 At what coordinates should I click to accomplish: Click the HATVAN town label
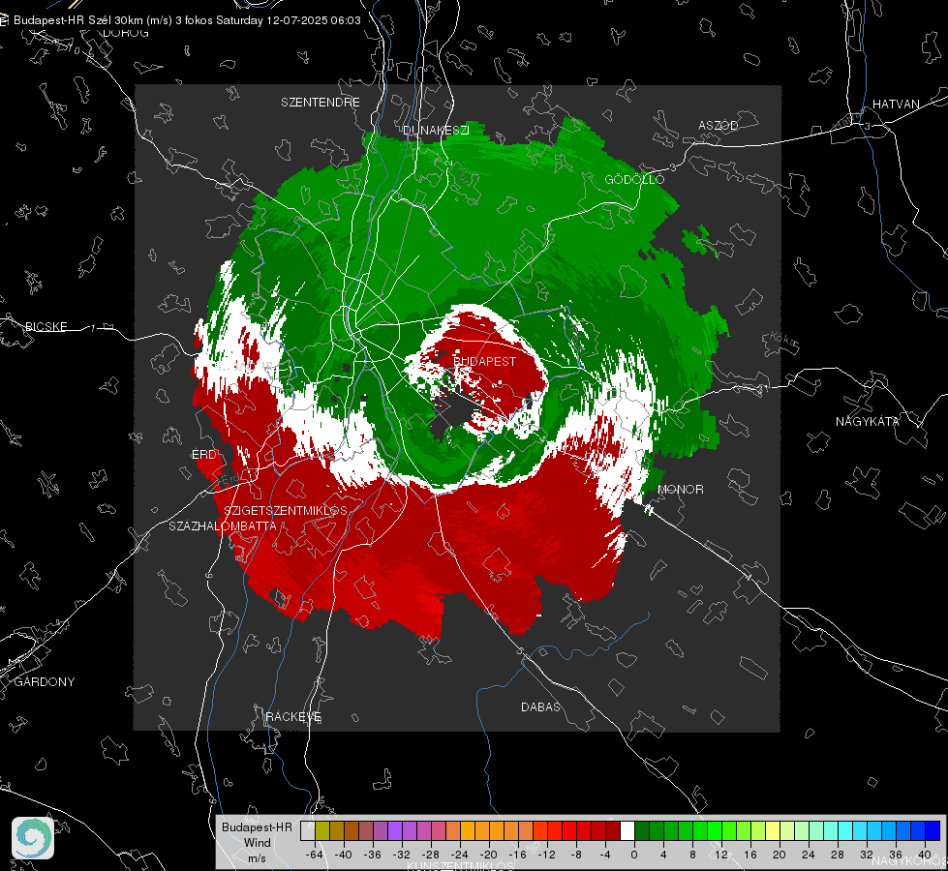tap(896, 104)
